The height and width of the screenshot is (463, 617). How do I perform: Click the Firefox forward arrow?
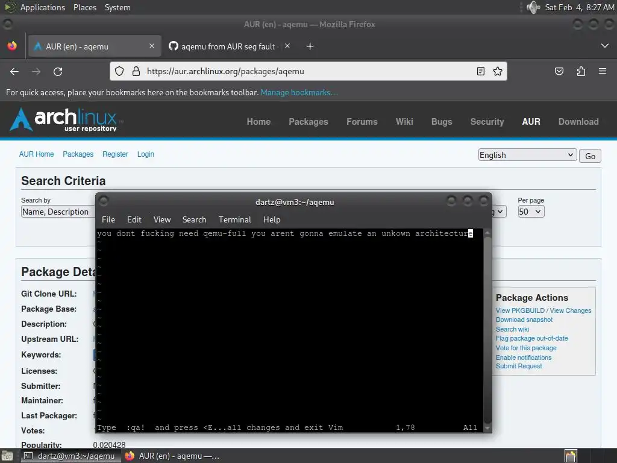(36, 72)
